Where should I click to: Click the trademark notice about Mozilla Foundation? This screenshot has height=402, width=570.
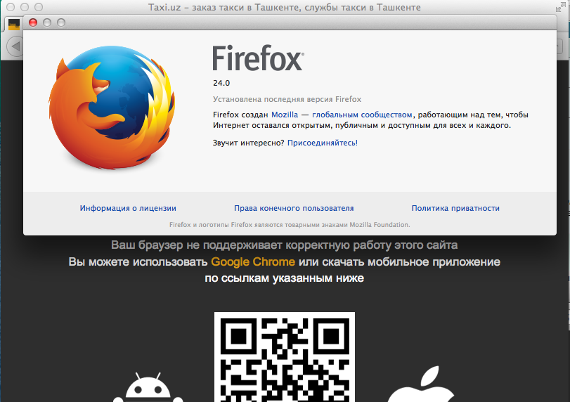290,225
